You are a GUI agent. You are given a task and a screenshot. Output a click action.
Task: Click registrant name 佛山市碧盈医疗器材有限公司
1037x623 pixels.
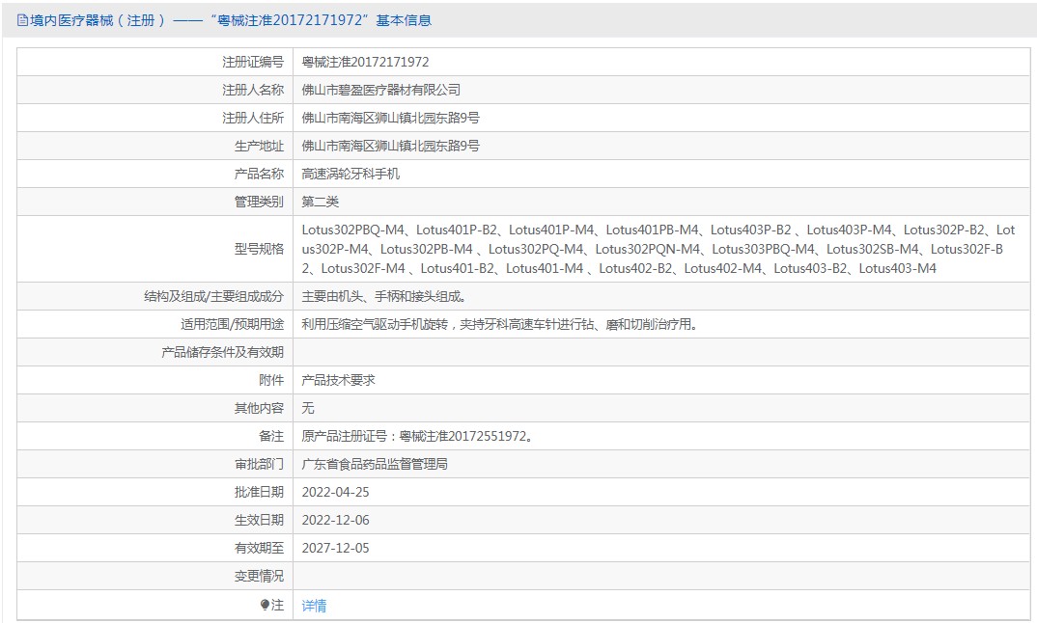[x=381, y=90]
